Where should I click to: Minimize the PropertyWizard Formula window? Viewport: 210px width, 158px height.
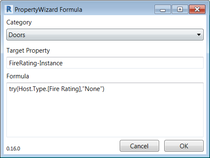pos(163,9)
